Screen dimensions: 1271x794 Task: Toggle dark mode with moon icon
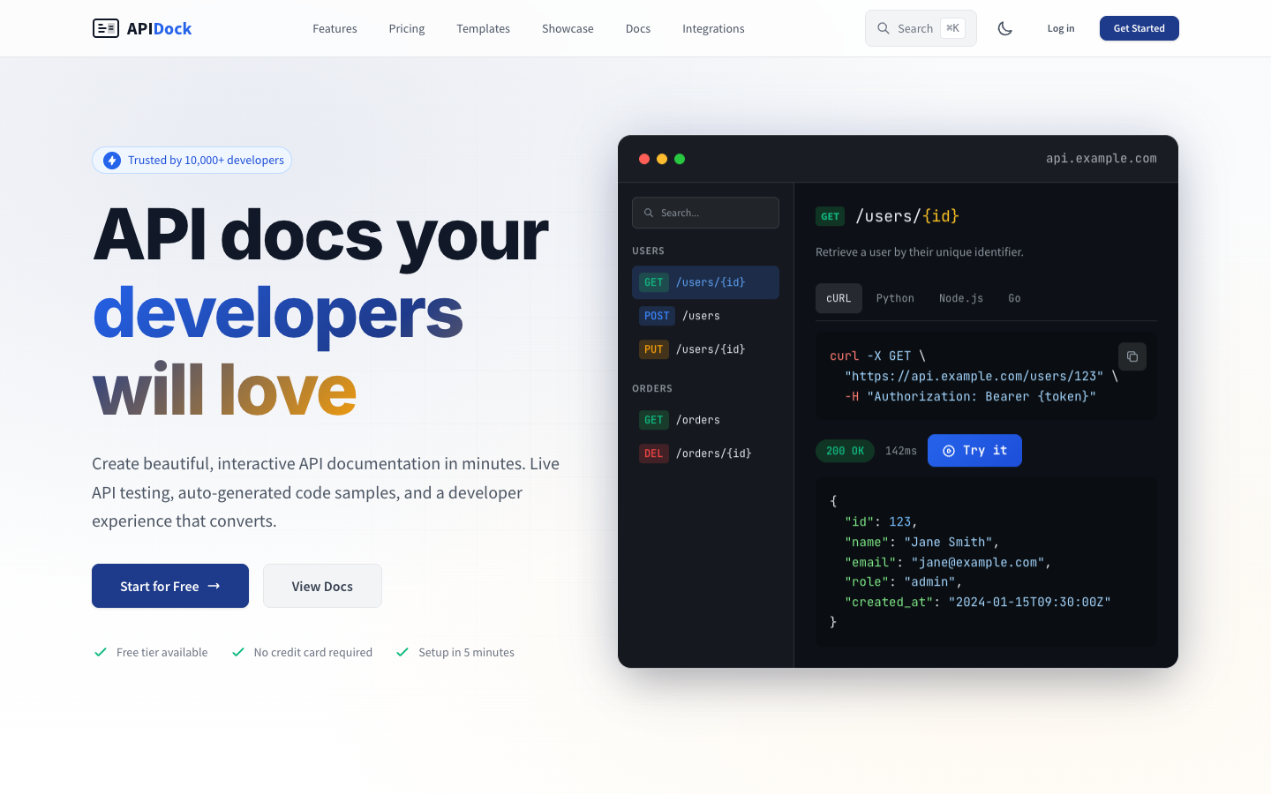1004,28
